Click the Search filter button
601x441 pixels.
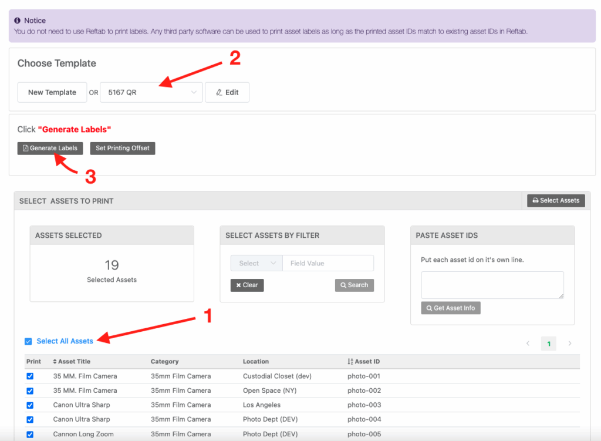tap(354, 285)
